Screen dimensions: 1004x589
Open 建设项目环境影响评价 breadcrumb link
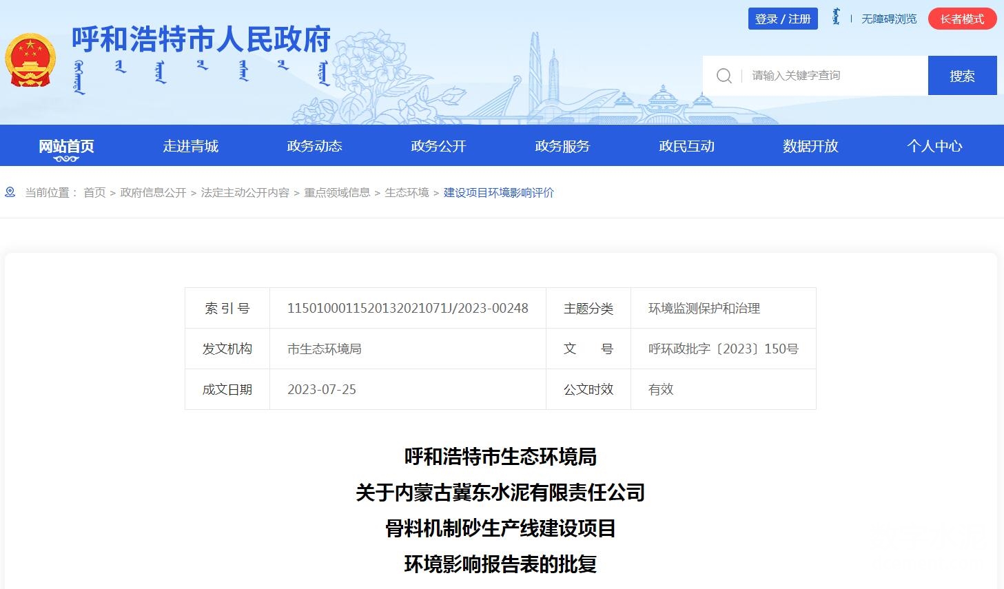(x=498, y=193)
